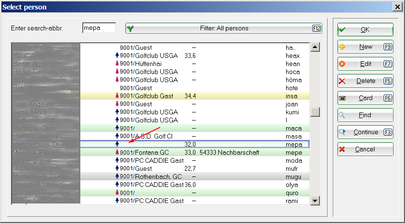Click the pink person icon beside Hüttenhai

(x=117, y=64)
